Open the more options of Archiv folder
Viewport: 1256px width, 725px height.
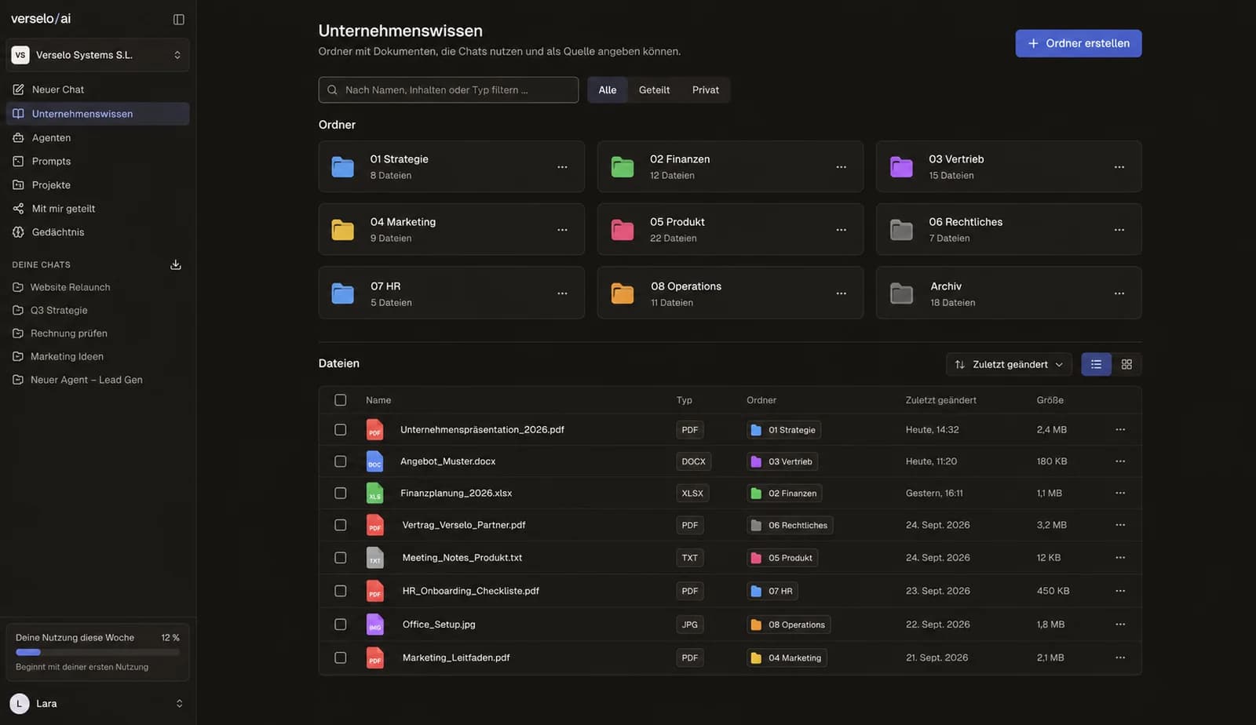(x=1119, y=293)
